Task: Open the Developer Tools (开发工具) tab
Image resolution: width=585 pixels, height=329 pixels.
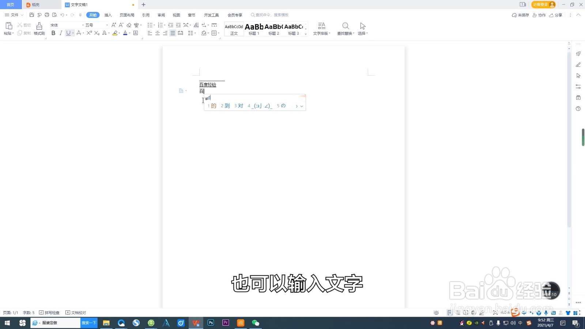Action: click(x=211, y=15)
